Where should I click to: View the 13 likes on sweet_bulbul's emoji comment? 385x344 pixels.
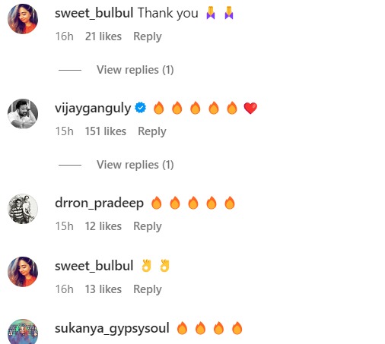(x=103, y=289)
